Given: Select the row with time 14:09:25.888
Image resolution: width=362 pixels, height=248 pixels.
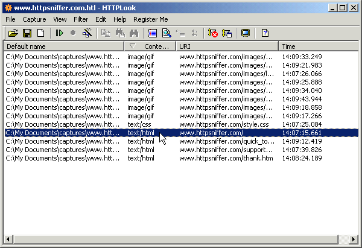Looking at the screenshot, I should coord(182,82).
